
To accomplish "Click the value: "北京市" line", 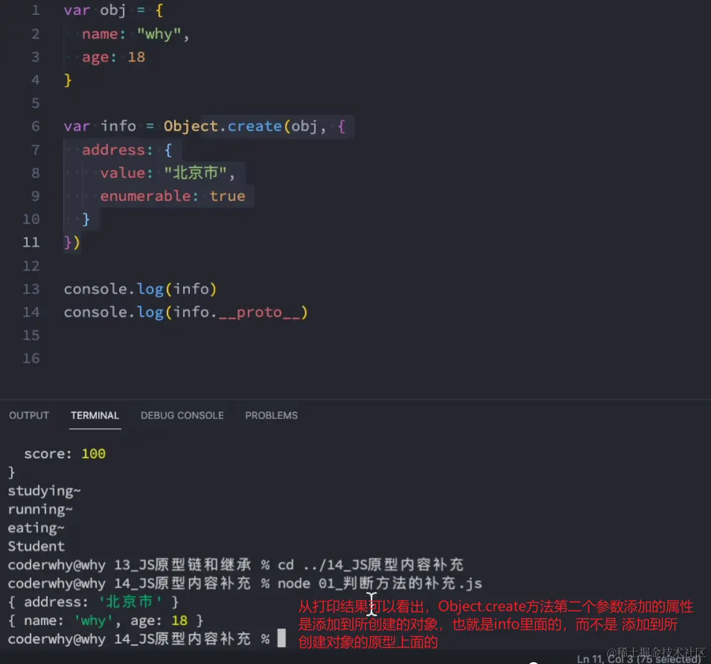I will (x=168, y=173).
